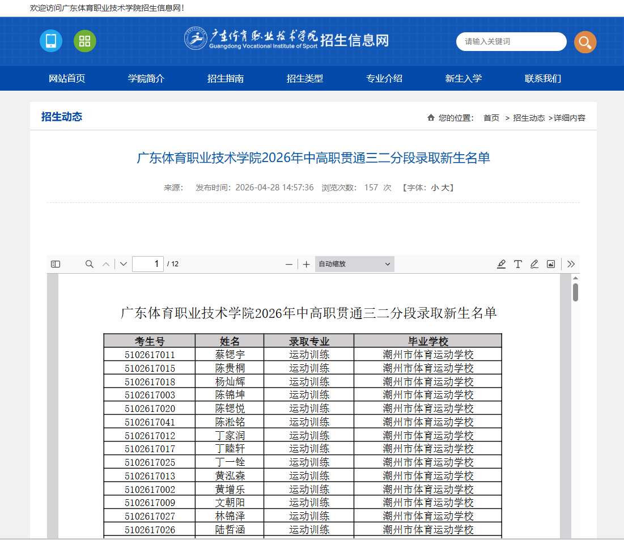Click the 招生动态 breadcrumb link
Image resolution: width=624 pixels, height=540 pixels.
pyautogui.click(x=529, y=118)
